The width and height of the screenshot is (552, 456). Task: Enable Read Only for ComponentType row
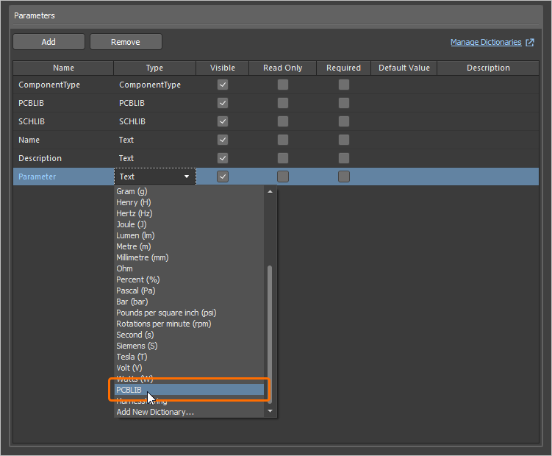click(283, 85)
